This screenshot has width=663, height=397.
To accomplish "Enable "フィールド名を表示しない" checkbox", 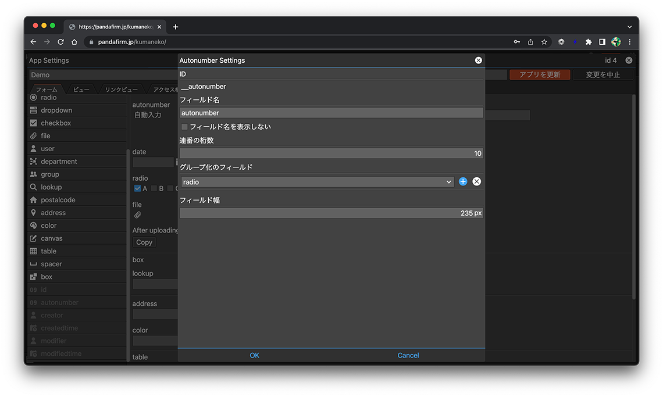I will click(x=185, y=127).
